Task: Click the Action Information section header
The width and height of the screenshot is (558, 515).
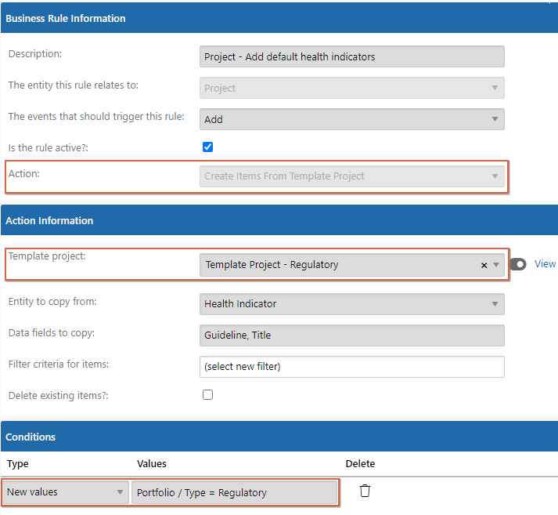Action: [x=279, y=220]
